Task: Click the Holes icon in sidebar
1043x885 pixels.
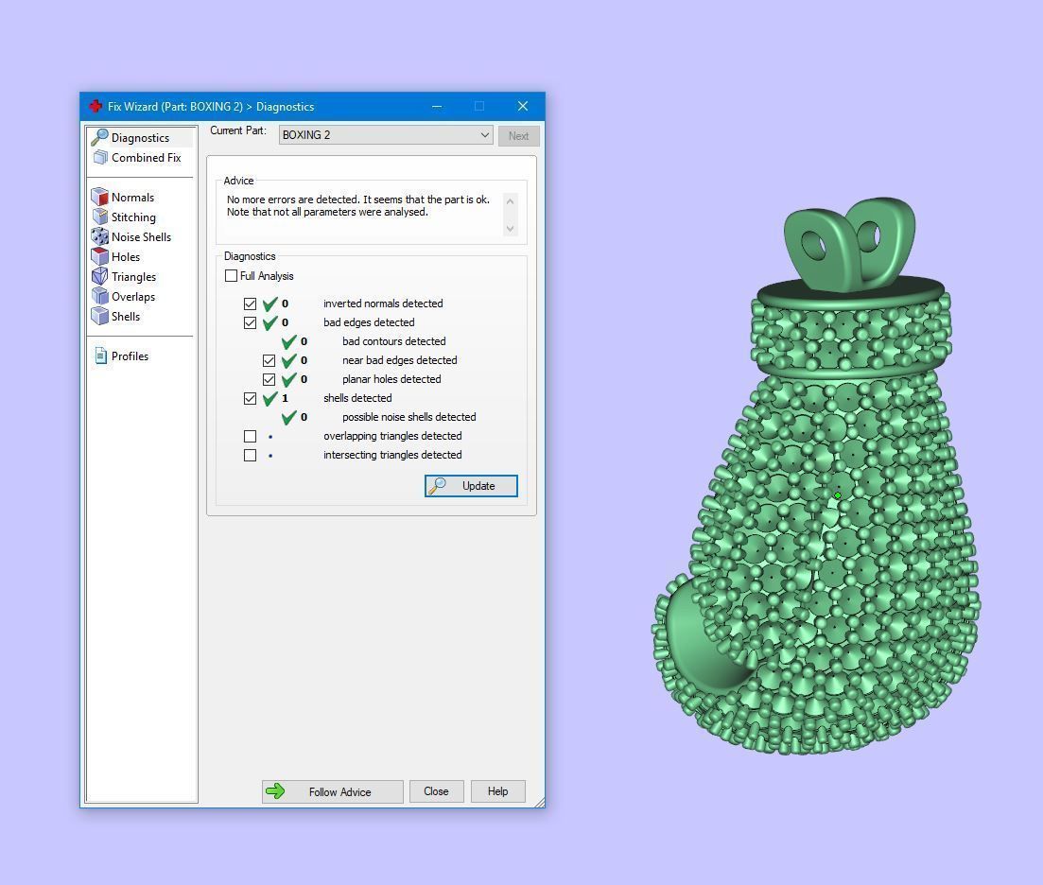Action: (x=100, y=256)
